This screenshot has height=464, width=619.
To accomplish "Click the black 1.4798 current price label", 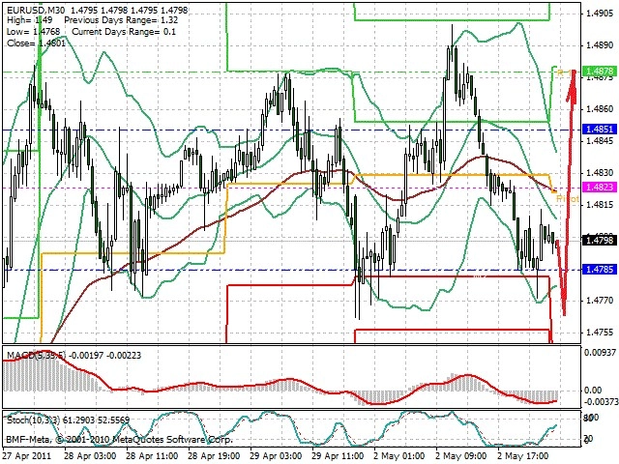I will [600, 240].
